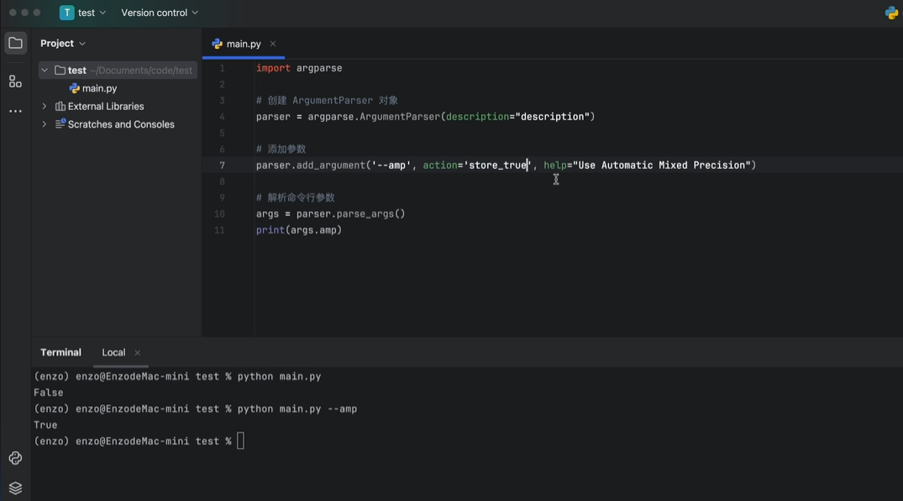
Task: Click 'import argparse' on line 1
Action: (299, 68)
